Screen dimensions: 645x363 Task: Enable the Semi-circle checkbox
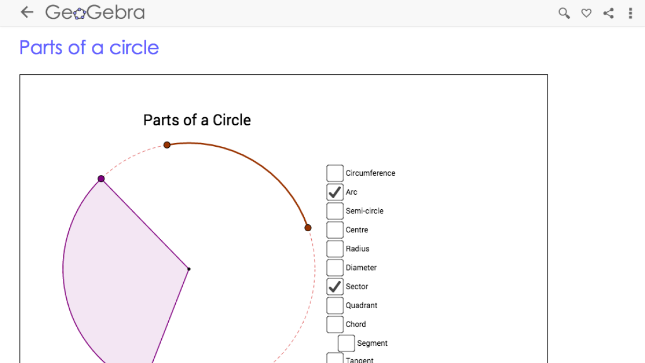pyautogui.click(x=335, y=210)
